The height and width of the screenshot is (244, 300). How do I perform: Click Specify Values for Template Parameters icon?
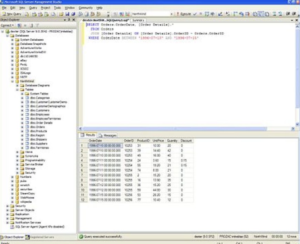pyautogui.click(x=228, y=14)
